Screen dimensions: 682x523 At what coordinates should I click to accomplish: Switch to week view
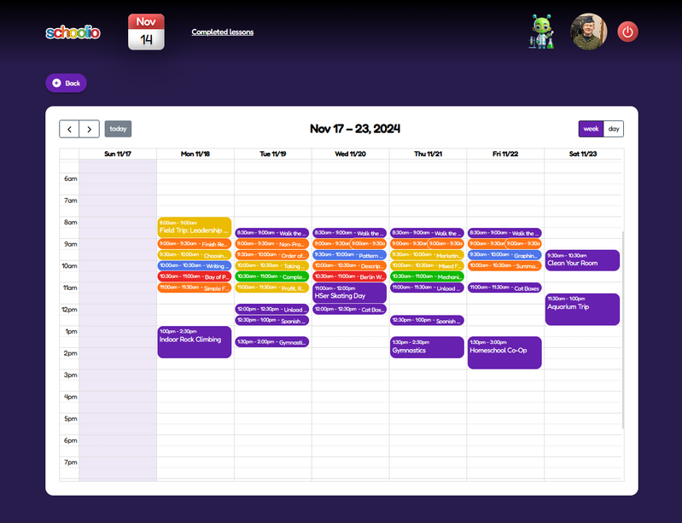pos(591,129)
